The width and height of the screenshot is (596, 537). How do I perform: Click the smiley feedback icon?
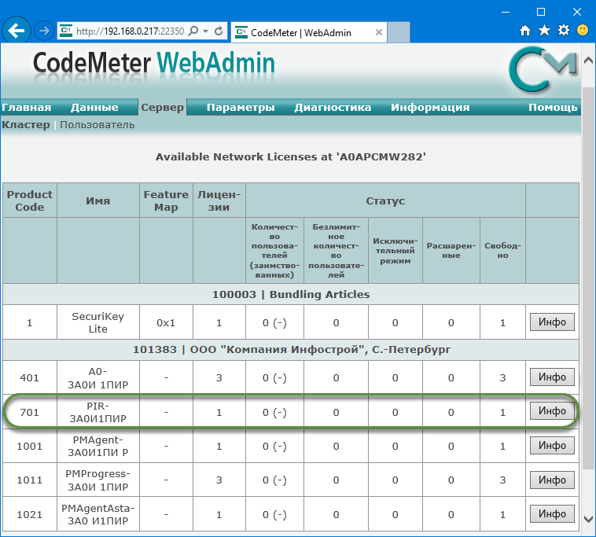(583, 31)
